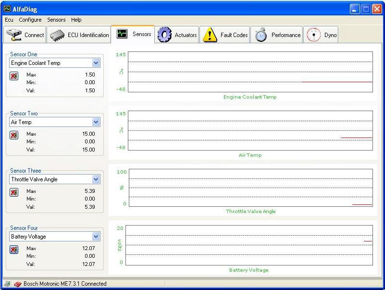385x290 pixels.
Task: Click the Sensor Three red X button
Action: (14, 192)
